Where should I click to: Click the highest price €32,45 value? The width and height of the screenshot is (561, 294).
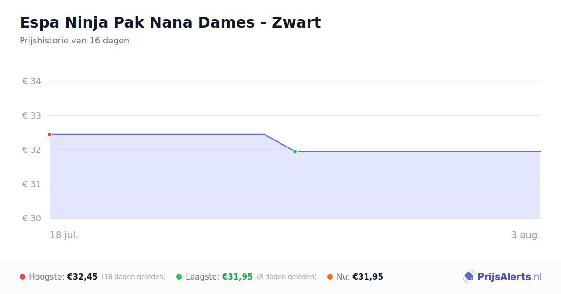[x=82, y=277]
